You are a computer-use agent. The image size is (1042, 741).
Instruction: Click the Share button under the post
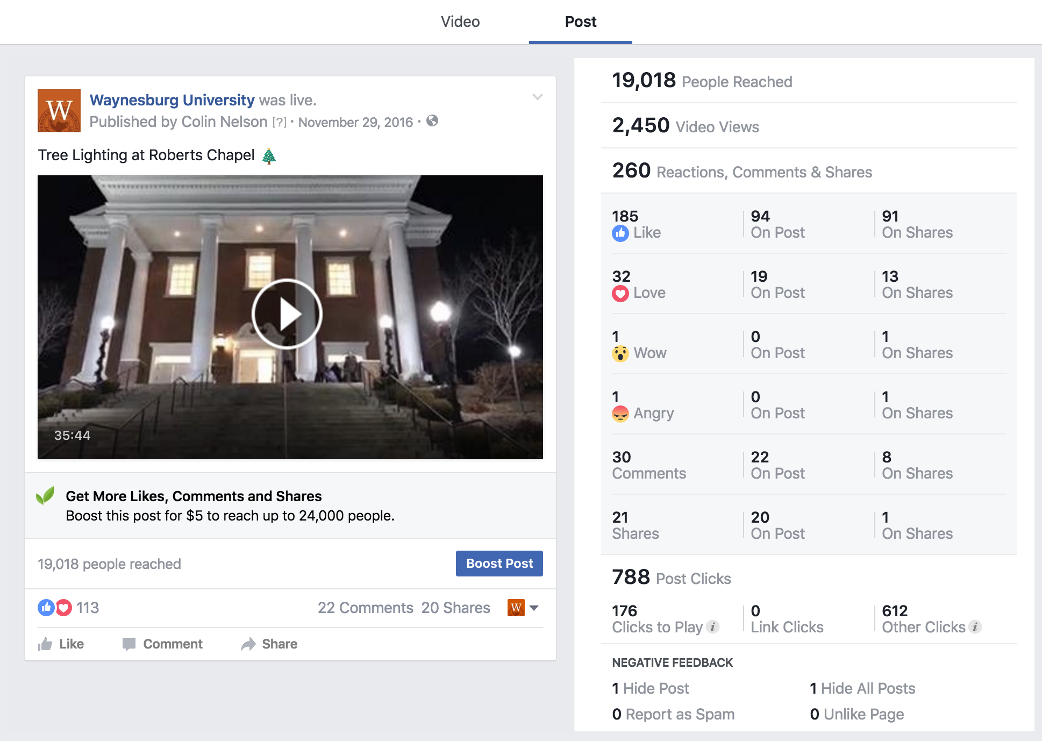(x=269, y=644)
